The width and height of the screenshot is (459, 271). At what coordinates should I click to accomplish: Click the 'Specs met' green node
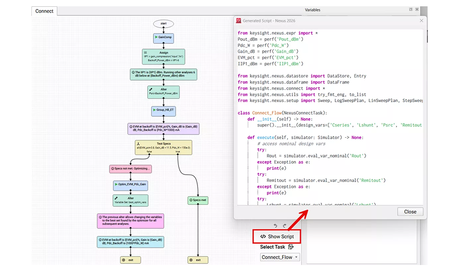[x=198, y=200]
